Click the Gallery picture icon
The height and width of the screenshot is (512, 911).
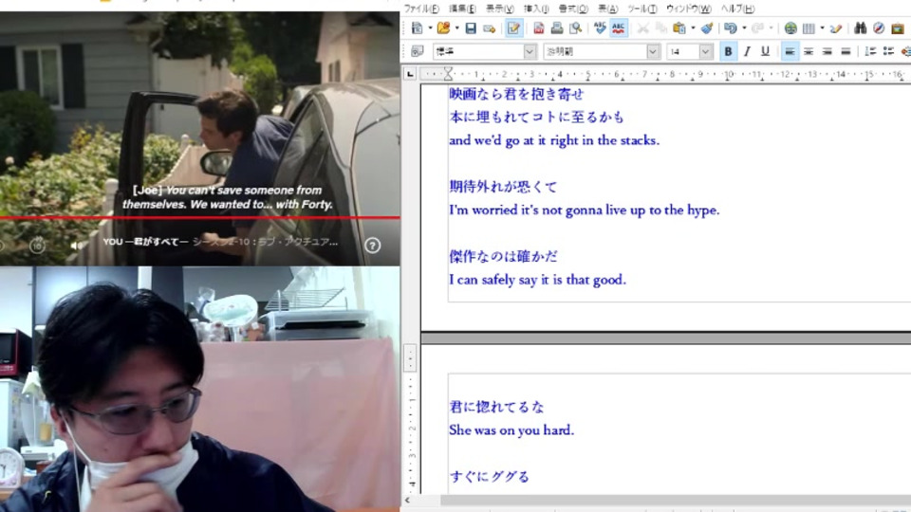click(x=898, y=27)
